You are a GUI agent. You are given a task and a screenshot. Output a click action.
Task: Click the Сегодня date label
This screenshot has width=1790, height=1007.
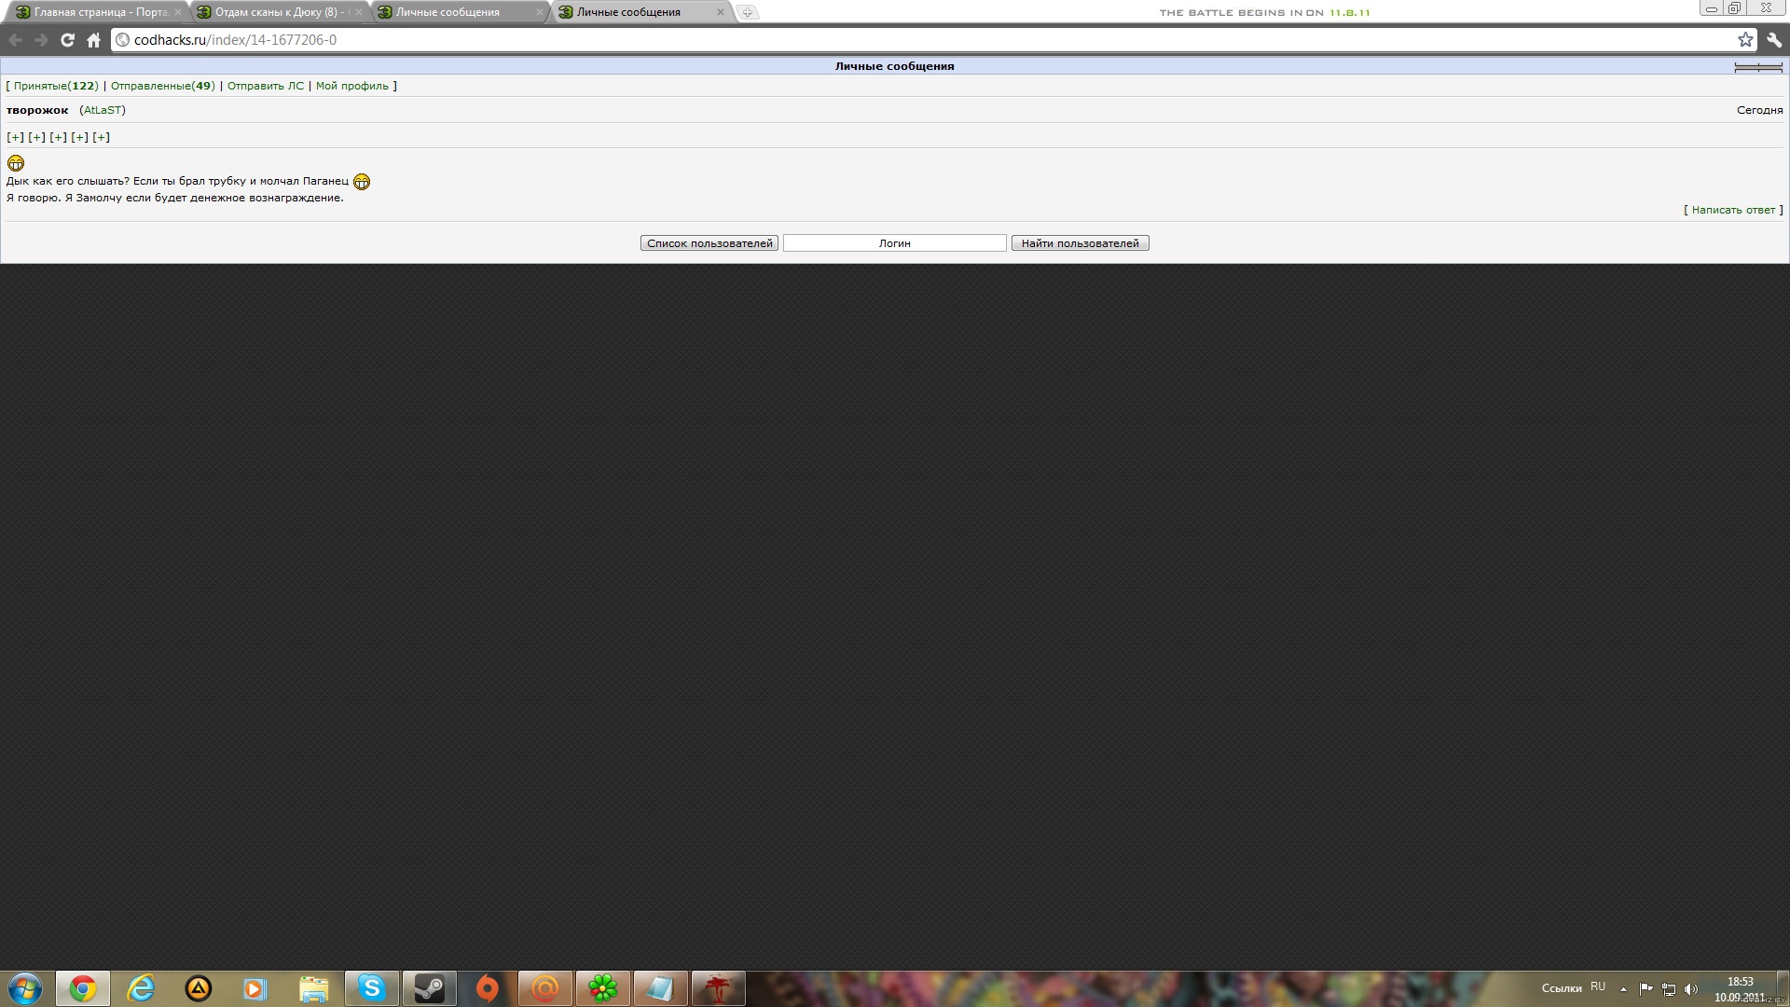1759,110
